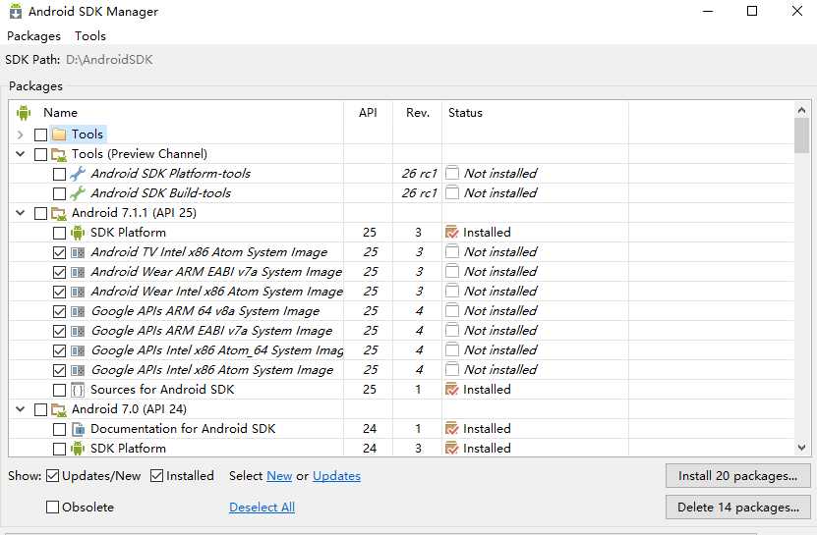
Task: Click the Google APIs Intel x86 Atom System Image icon
Action: click(x=78, y=370)
